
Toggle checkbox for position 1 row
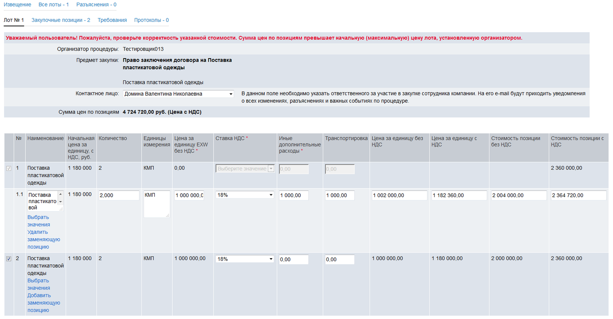tap(9, 168)
